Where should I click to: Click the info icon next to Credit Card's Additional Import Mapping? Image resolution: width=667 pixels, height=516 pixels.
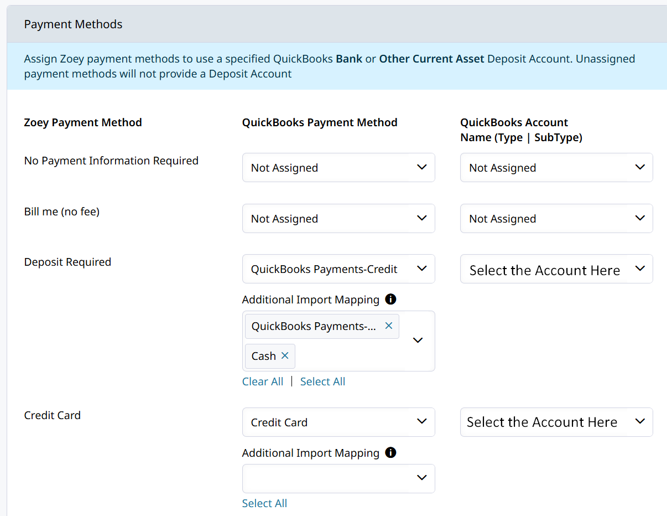(x=390, y=453)
